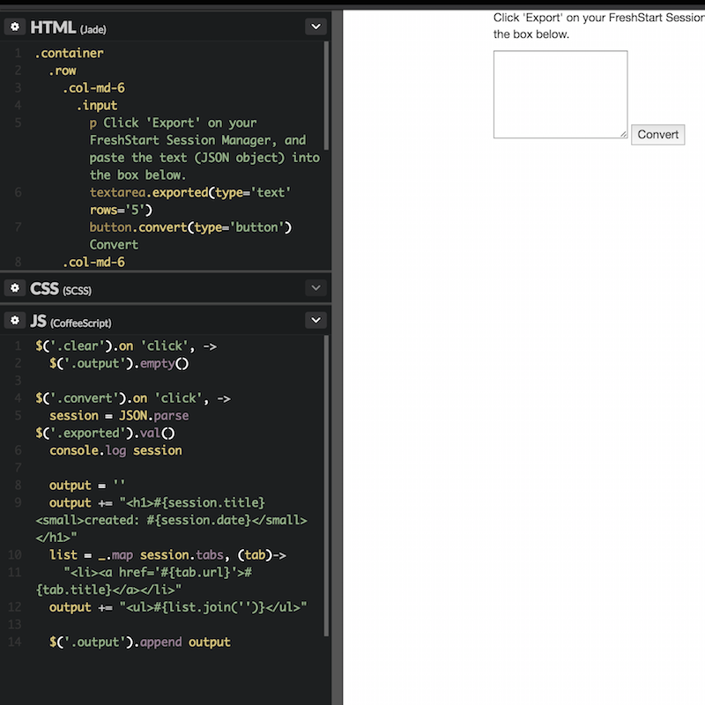The image size is (705, 705).
Task: Place cursor on the output = '' line
Action: coord(87,486)
